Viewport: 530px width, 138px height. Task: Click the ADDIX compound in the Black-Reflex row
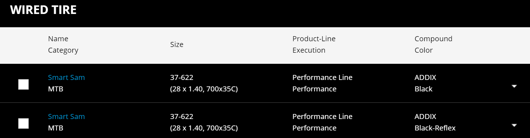coord(425,116)
